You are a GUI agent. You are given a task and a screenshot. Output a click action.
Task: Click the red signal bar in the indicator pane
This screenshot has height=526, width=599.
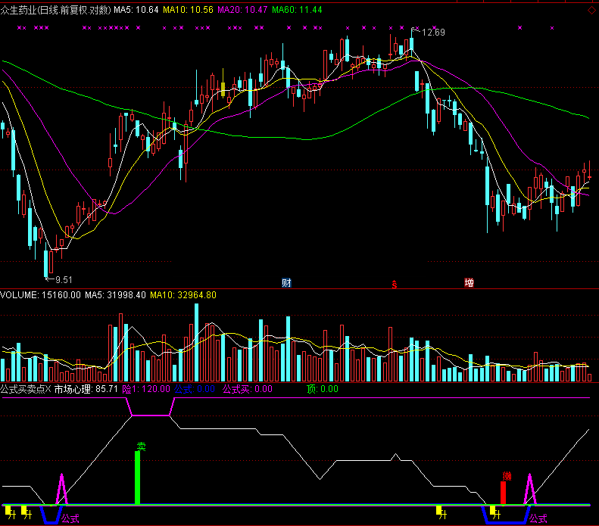pos(503,493)
